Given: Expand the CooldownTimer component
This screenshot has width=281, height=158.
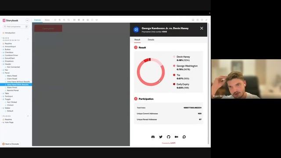Looking at the screenshot, I should [11, 55].
